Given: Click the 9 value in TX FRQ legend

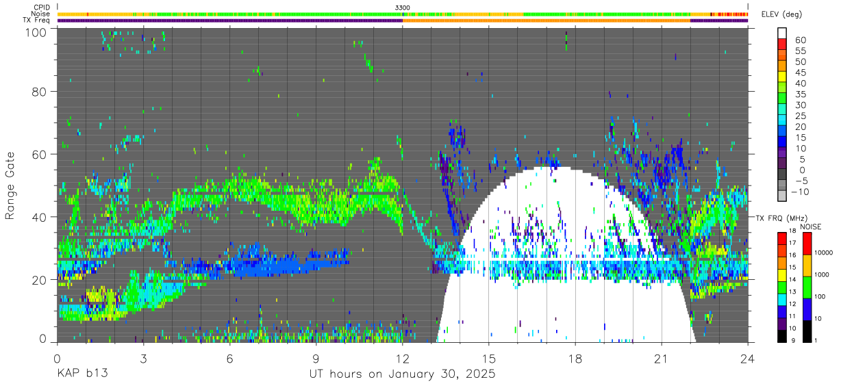Looking at the screenshot, I should 792,340.
